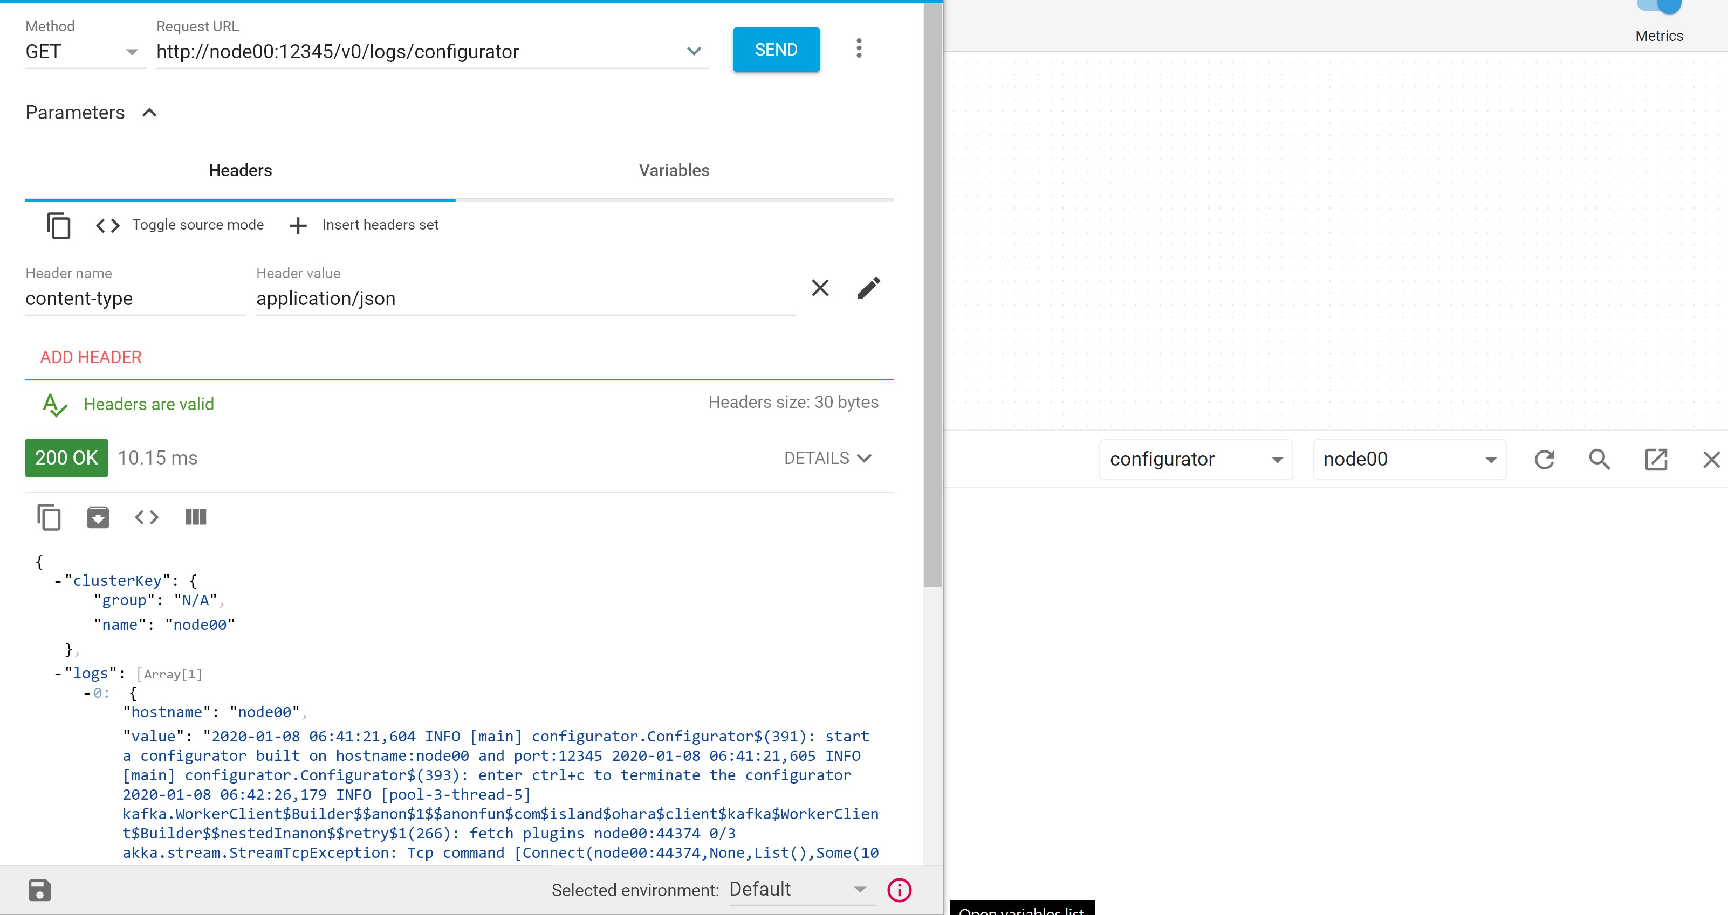Switch response to table view

195,517
